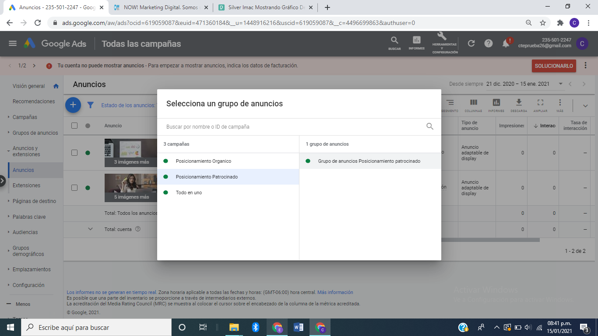Viewport: 598px width, 336px height.
Task: Open the Extensiones sidebar item
Action: pyautogui.click(x=26, y=185)
